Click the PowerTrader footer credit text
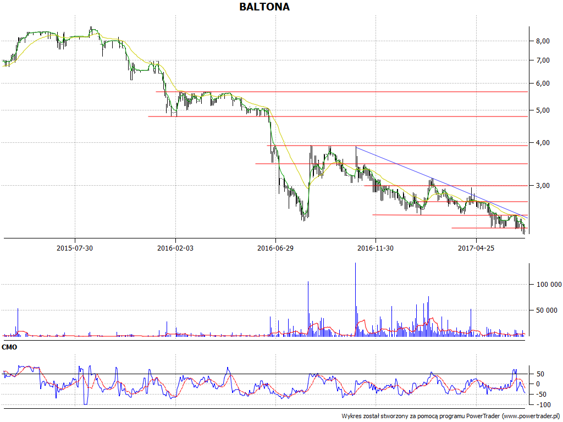This screenshot has height=422, width=563. 451,417
